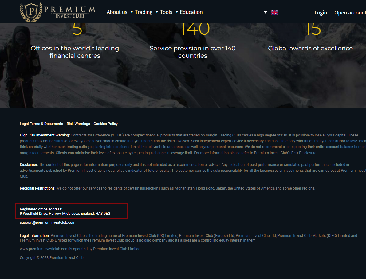Click 'Copyright © 2023 Premium Invest Club.' text
This screenshot has width=366, height=279.
point(52,258)
